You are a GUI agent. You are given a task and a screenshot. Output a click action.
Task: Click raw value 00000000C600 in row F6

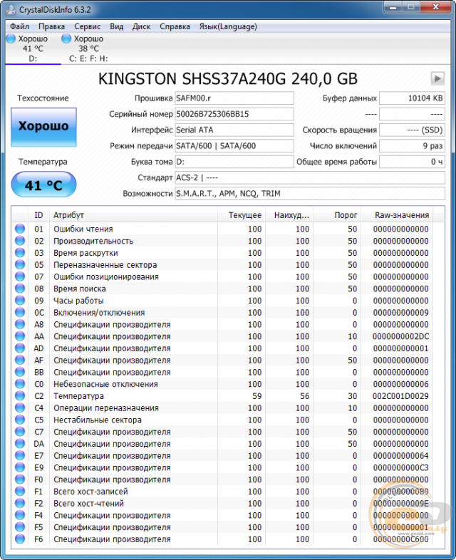[x=400, y=539]
